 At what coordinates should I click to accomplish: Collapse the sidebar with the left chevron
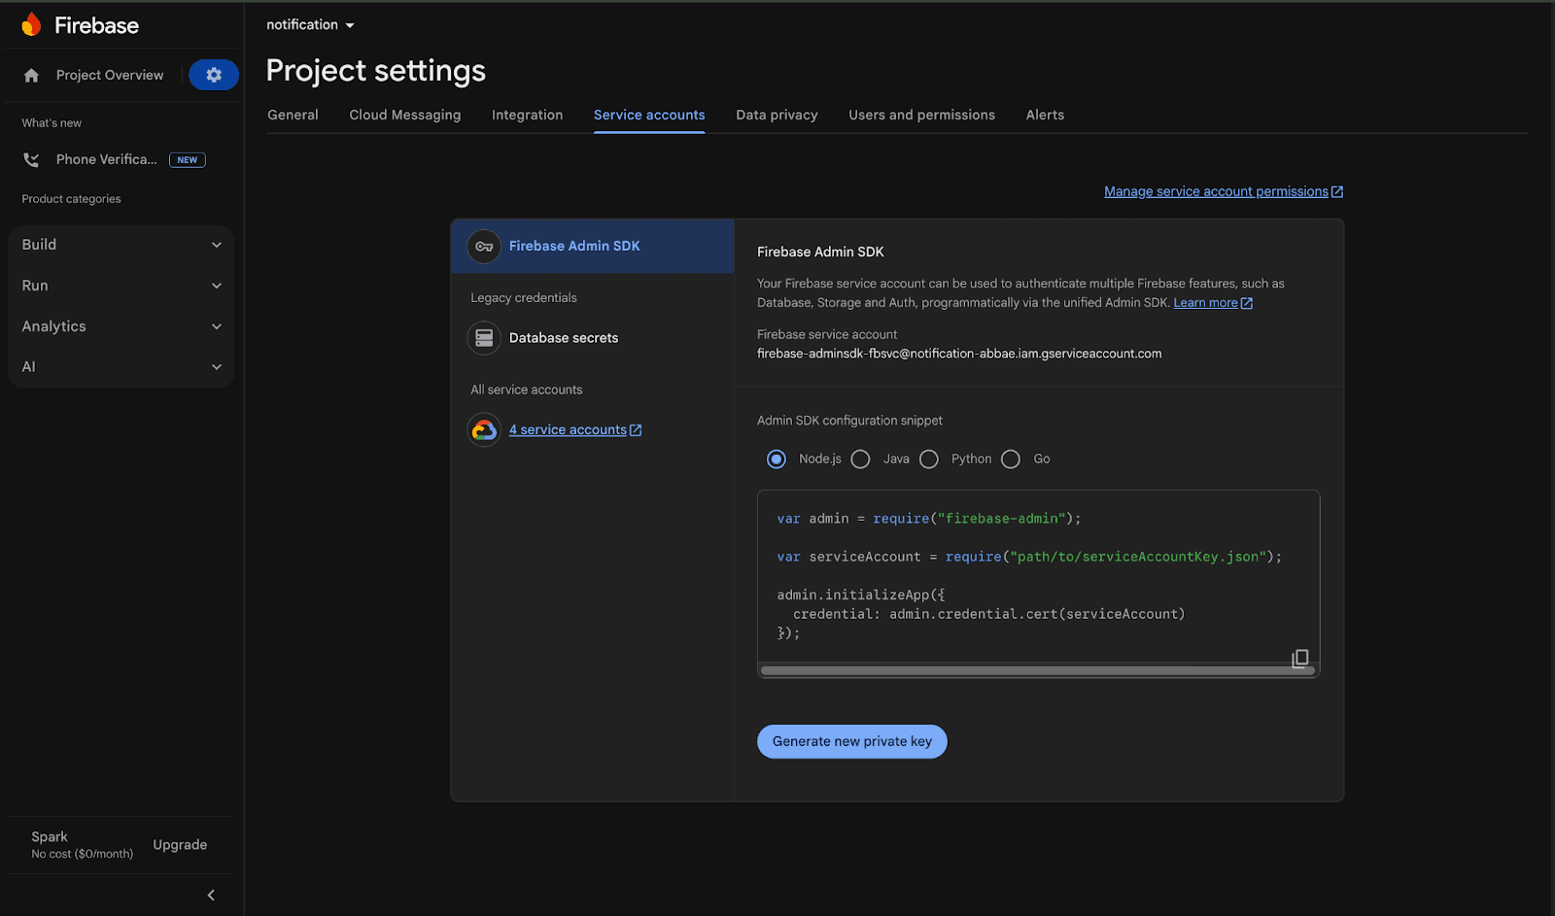(211, 896)
